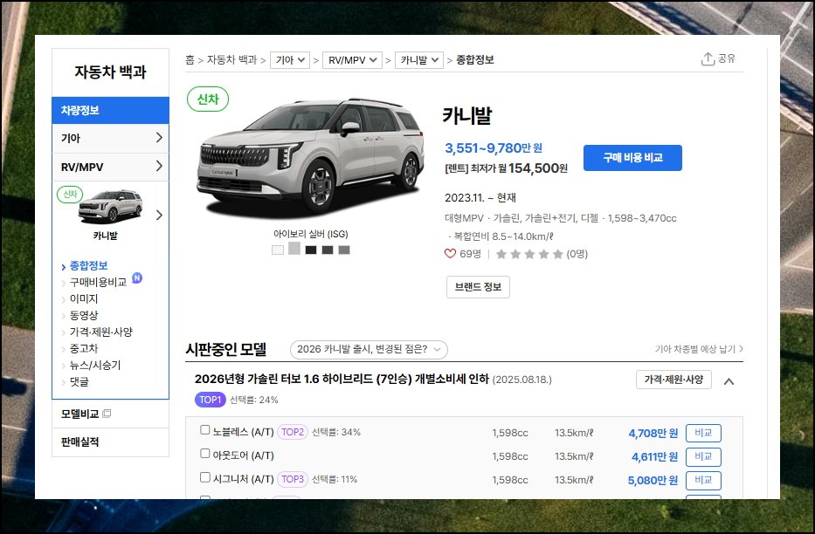Select 구매비용비교 in sidebar menu
Viewport: 815px width, 534px height.
point(98,283)
